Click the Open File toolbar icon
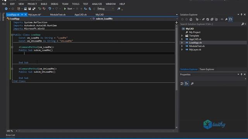 [25, 9]
